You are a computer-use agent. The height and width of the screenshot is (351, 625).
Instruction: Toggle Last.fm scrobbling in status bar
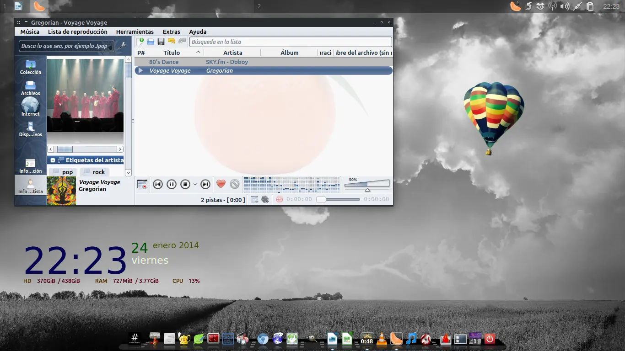280,199
